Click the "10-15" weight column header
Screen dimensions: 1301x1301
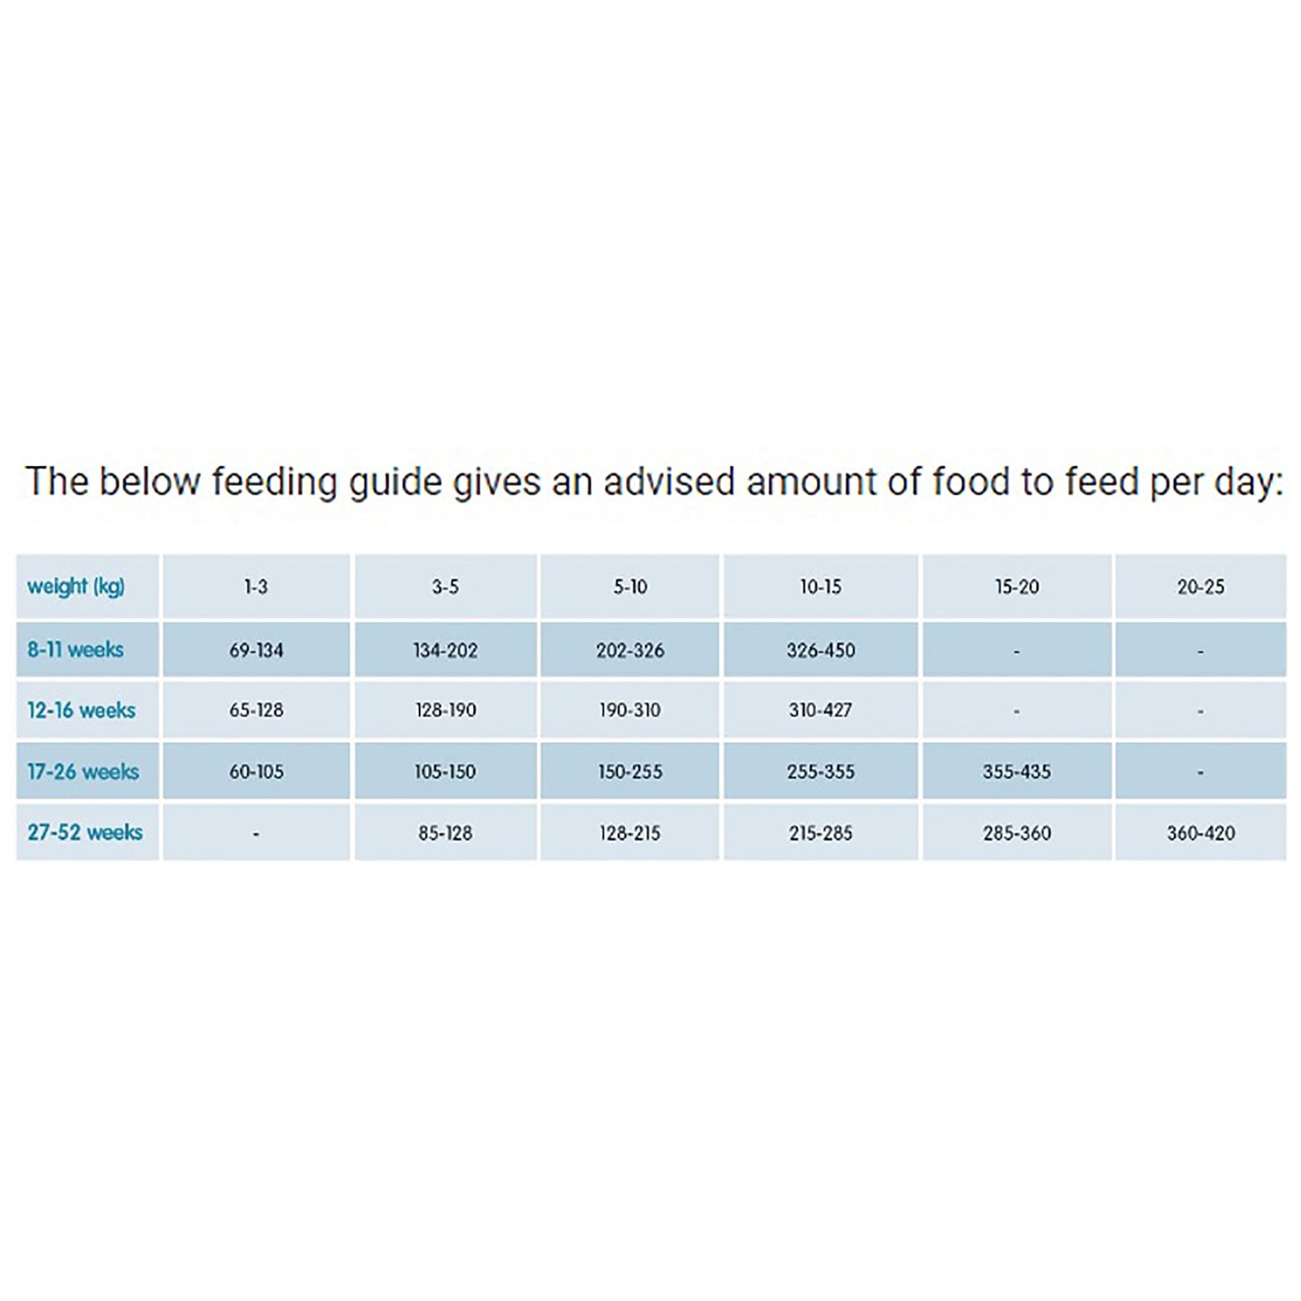820,587
